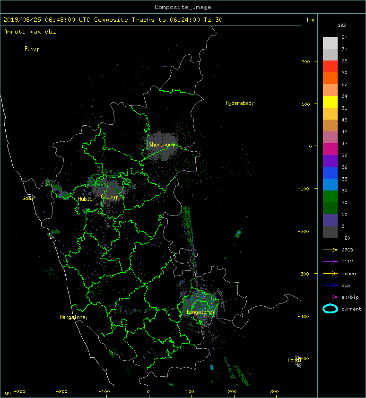Viewport: 366px width, 398px height.
Task: Click the eburn arrow legend icon
Action: [330, 273]
